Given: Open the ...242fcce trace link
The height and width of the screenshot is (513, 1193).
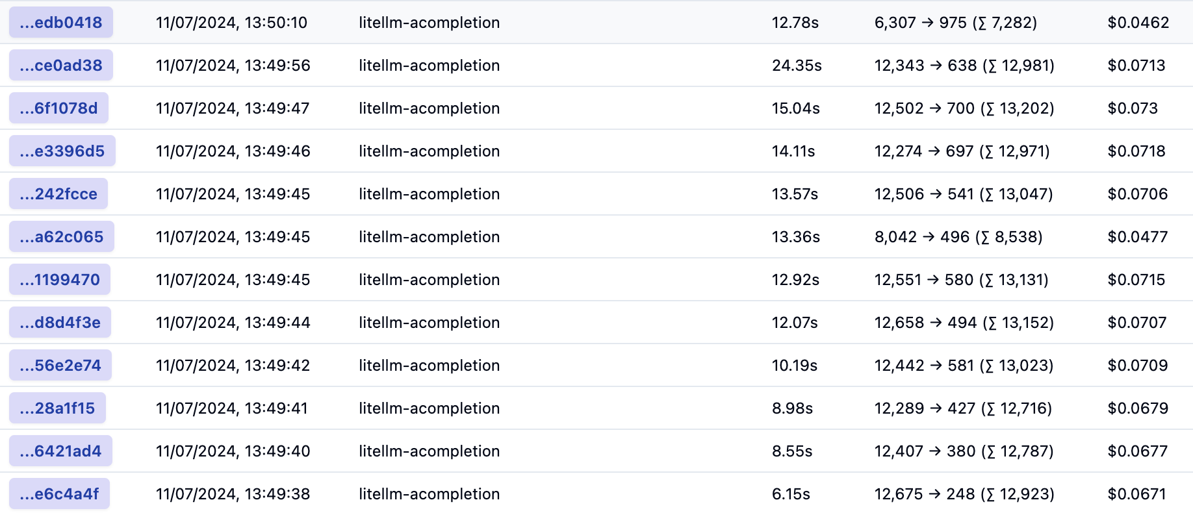Looking at the screenshot, I should [58, 194].
